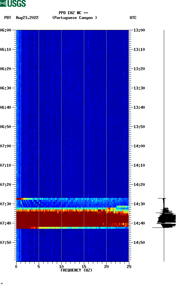Click the 13:30 UTC time label
The height and width of the screenshot is (287, 178).
coord(139,88)
